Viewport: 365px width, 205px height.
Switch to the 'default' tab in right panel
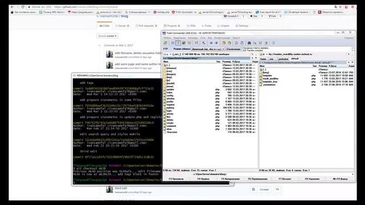tap(295, 59)
